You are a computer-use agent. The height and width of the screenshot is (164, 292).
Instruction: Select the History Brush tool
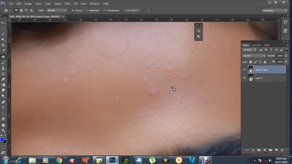tap(3, 74)
